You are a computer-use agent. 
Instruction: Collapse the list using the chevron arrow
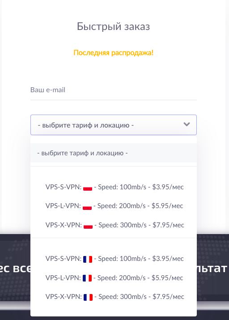(187, 124)
